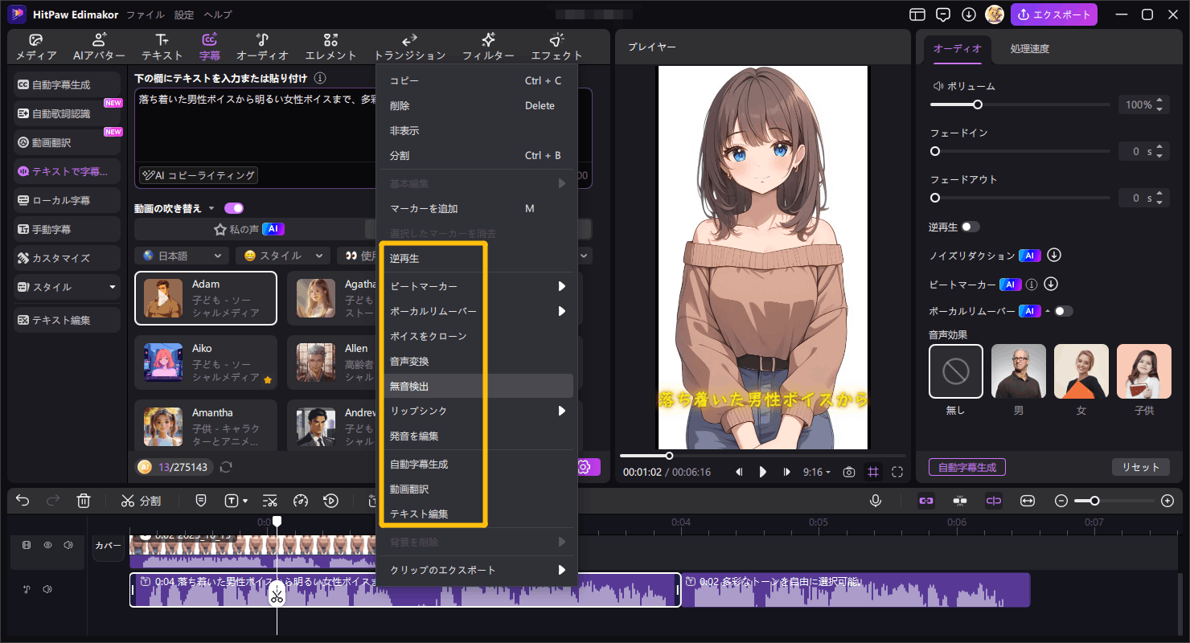Click the エクスポート button in the title bar
Viewport: 1190px width, 643px height.
pos(1054,14)
